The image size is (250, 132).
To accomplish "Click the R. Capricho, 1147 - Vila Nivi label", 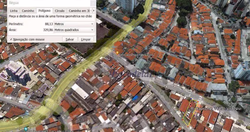I will 216,109.
